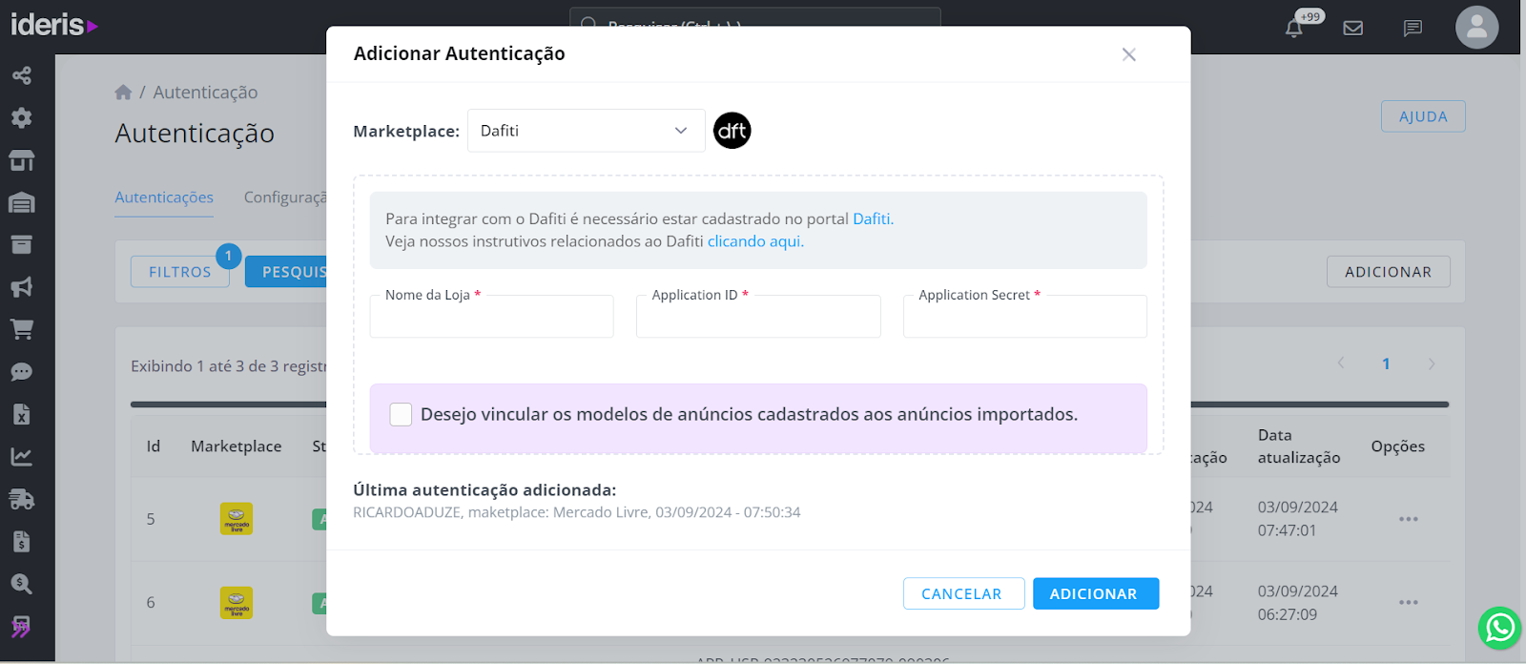The height and width of the screenshot is (664, 1526).
Task: Switch to the Autenticações tab
Action: coord(164,197)
